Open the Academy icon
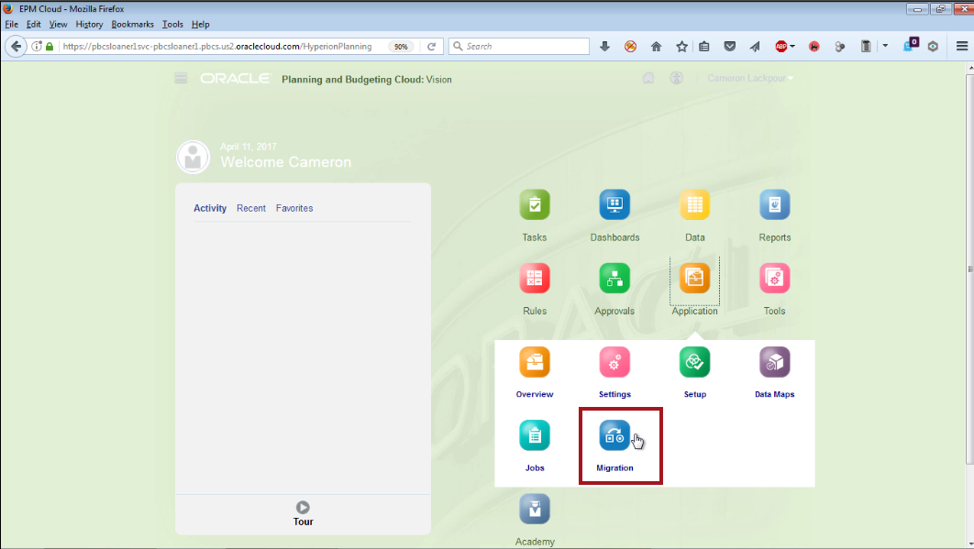 534,510
